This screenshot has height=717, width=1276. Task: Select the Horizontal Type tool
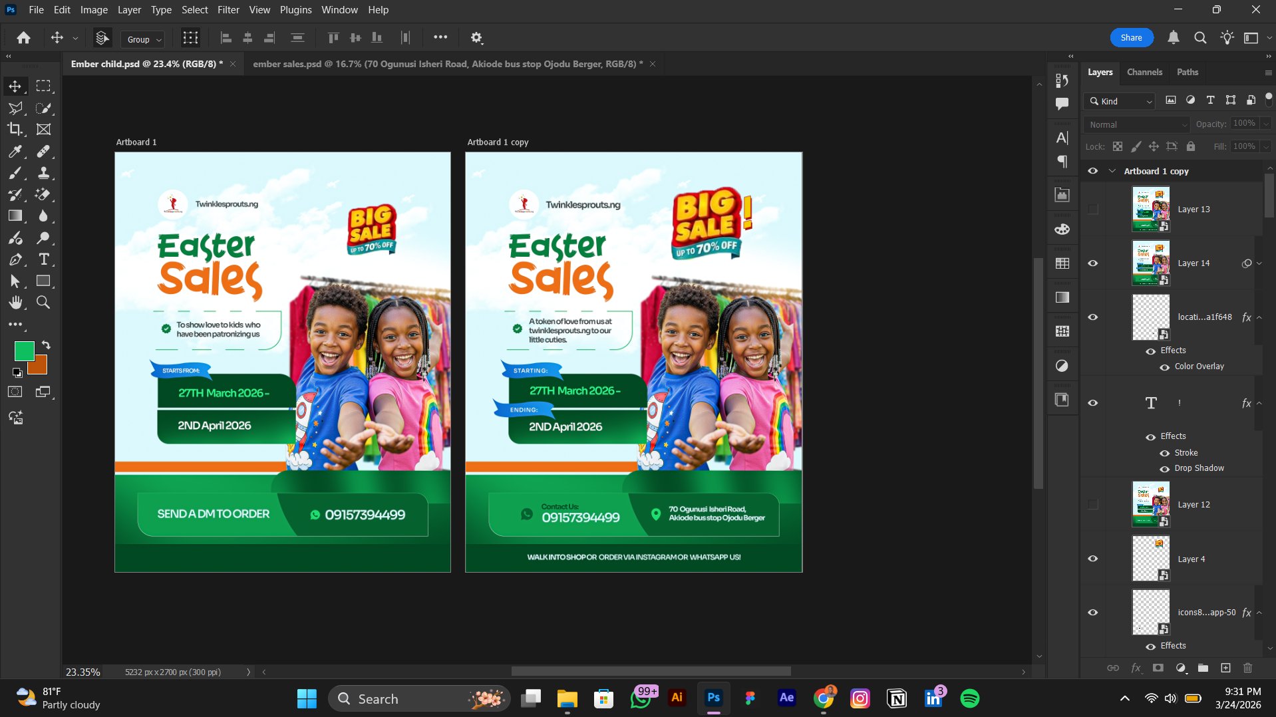(x=44, y=259)
